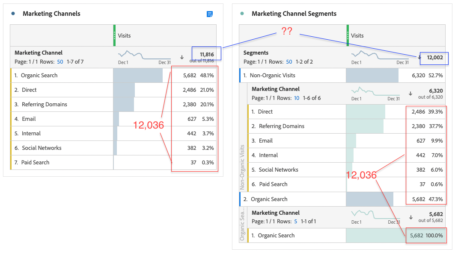This screenshot has width=458, height=257.
Task: Click the sort descending arrow in Marketing Channels Visits column
Action: (x=181, y=56)
